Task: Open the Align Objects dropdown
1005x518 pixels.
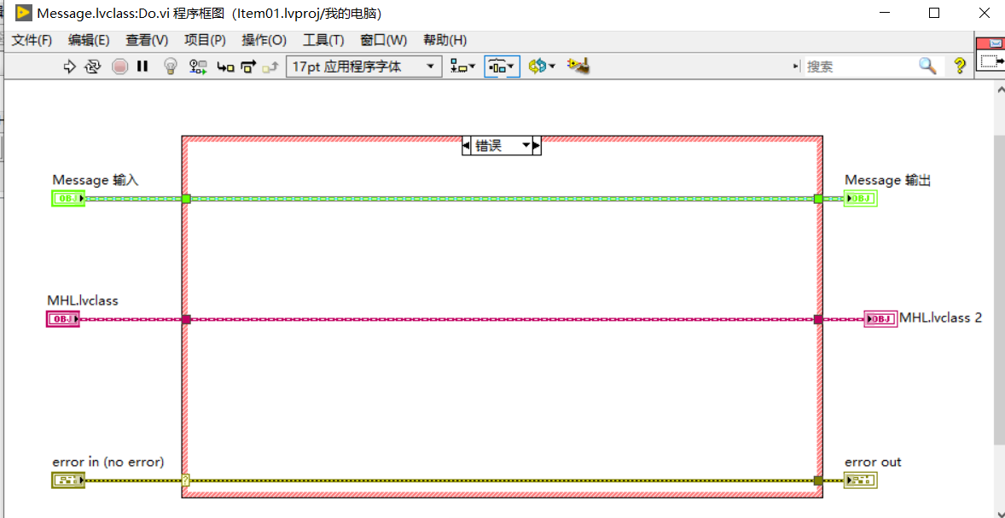Action: point(462,66)
